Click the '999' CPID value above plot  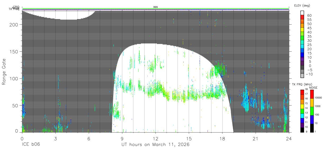(x=156, y=7)
